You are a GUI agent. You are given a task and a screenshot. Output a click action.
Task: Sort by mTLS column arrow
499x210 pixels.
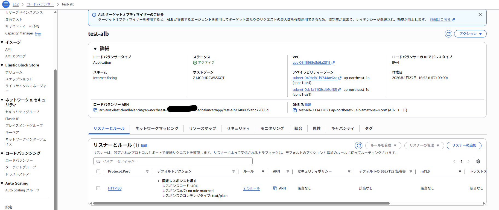[x=460, y=172]
